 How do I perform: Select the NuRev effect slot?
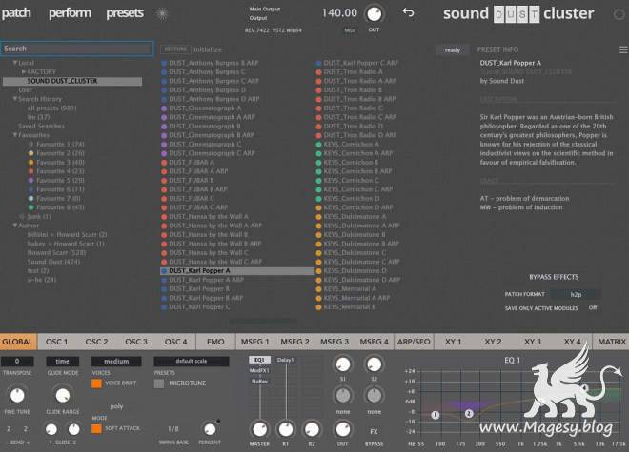click(259, 382)
